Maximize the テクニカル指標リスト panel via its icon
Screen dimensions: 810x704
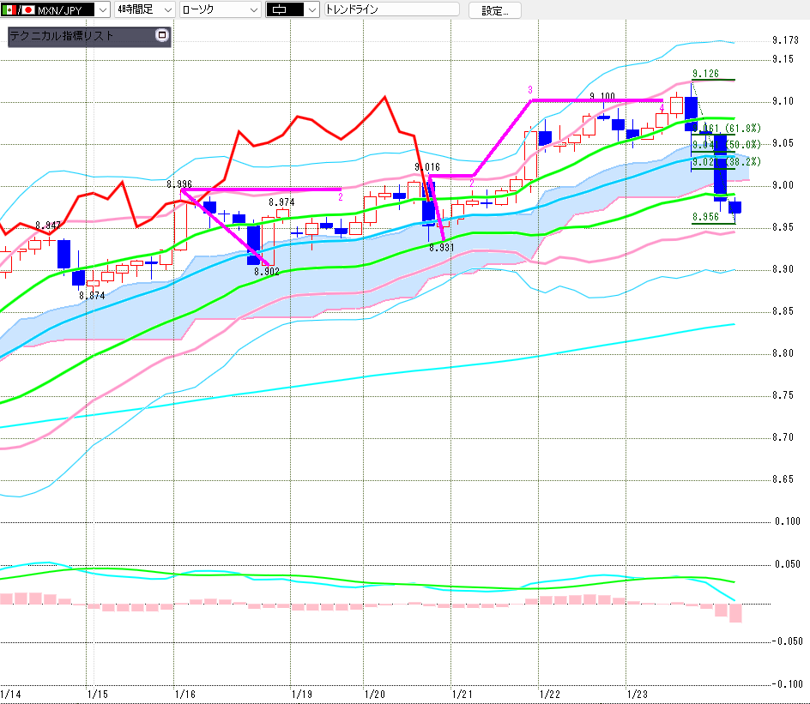point(162,36)
